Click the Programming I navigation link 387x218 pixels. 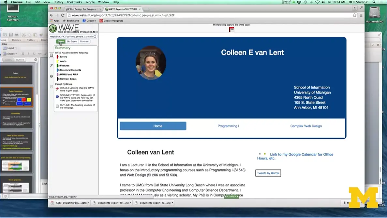click(x=228, y=126)
